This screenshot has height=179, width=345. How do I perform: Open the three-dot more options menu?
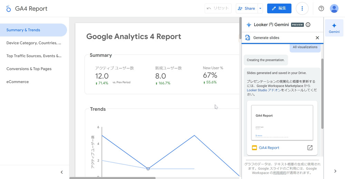pos(302,9)
